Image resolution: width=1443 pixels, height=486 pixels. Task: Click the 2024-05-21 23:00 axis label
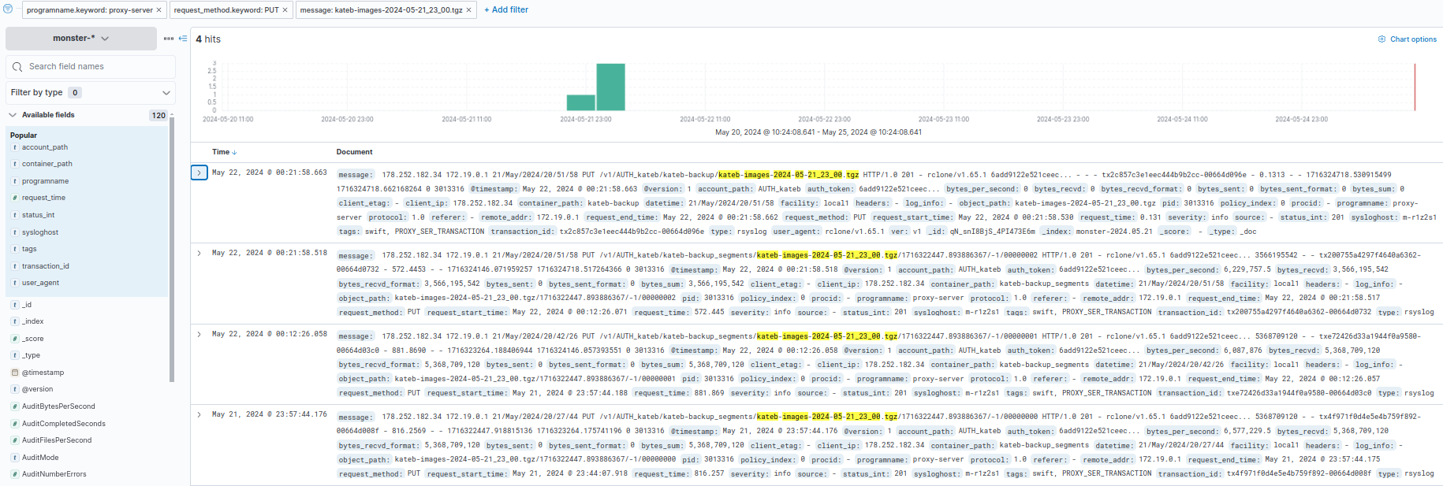point(586,120)
